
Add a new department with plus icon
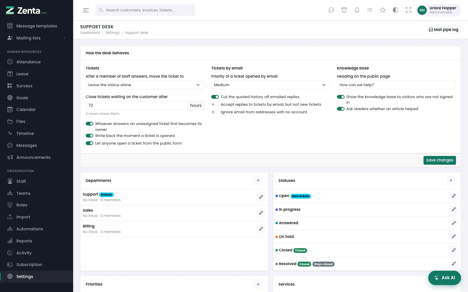click(258, 180)
